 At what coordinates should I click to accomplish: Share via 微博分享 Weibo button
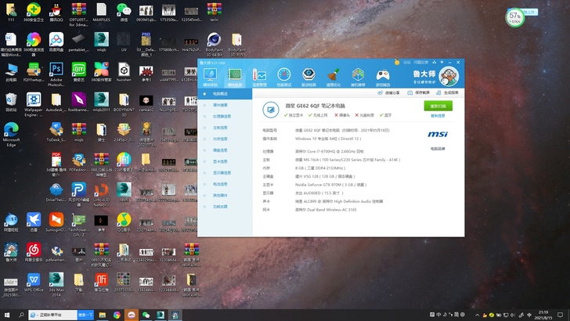coord(388,92)
